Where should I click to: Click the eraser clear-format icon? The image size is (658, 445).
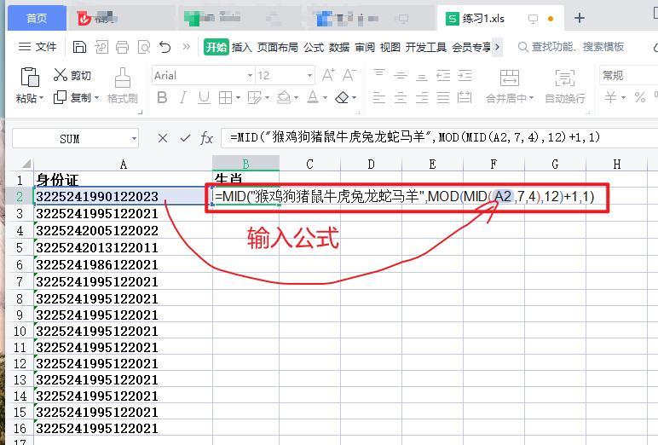(x=343, y=98)
